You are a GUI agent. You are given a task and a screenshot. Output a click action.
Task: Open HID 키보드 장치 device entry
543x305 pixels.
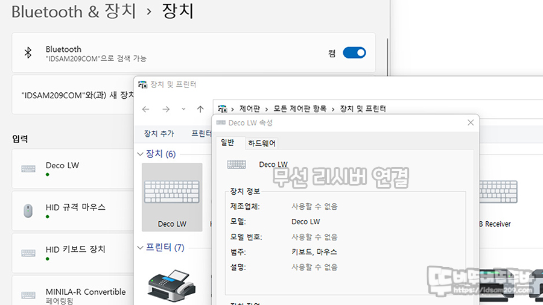click(73, 253)
